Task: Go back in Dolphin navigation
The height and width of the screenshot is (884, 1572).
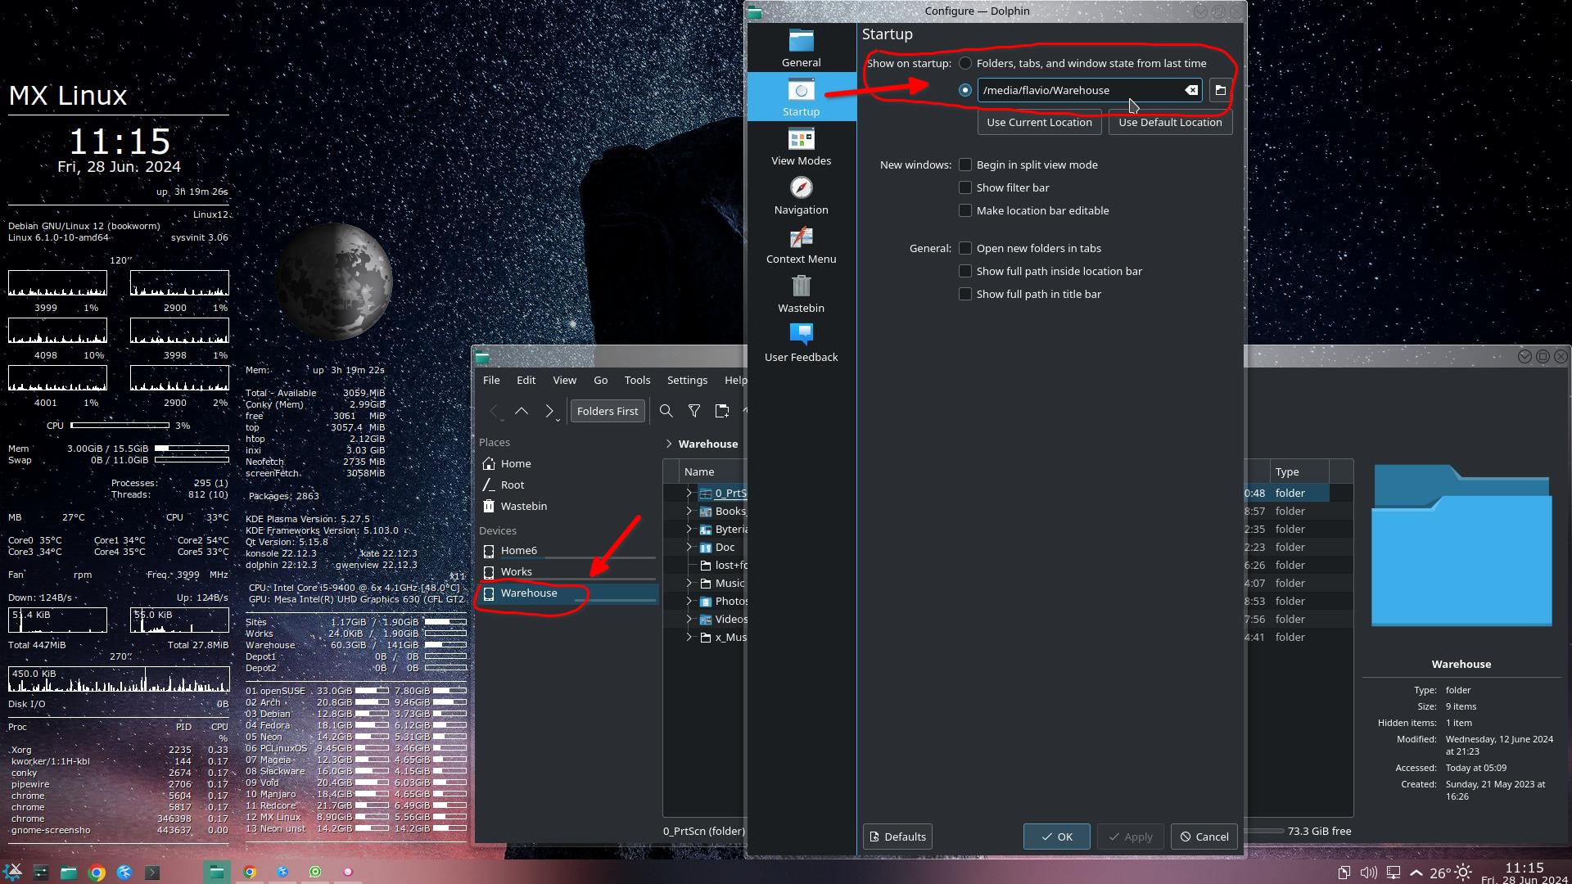Action: click(494, 411)
